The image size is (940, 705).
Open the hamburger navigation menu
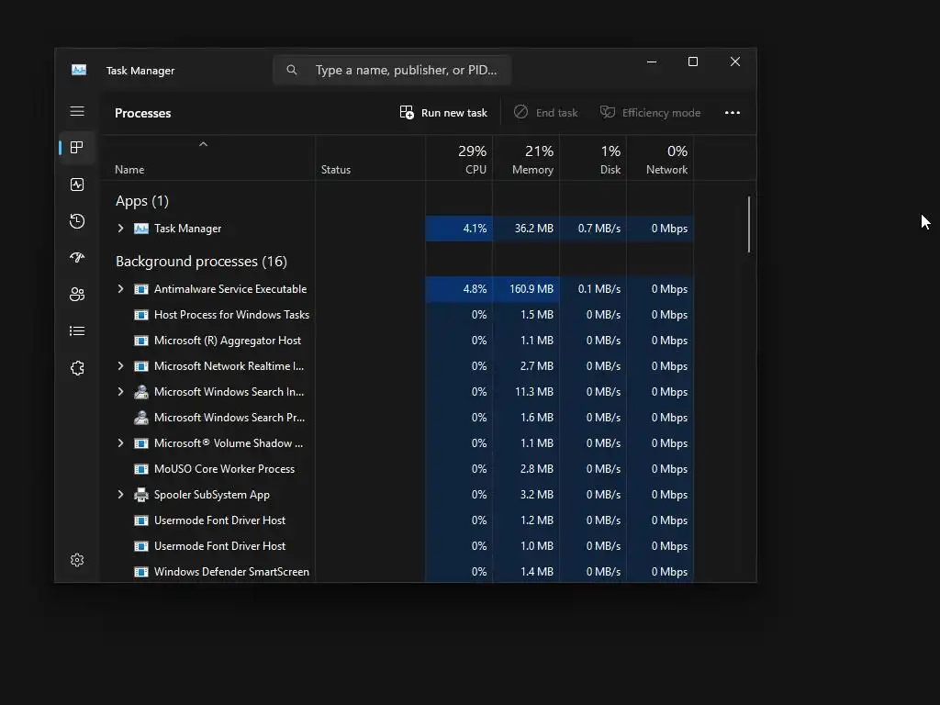[x=77, y=111]
